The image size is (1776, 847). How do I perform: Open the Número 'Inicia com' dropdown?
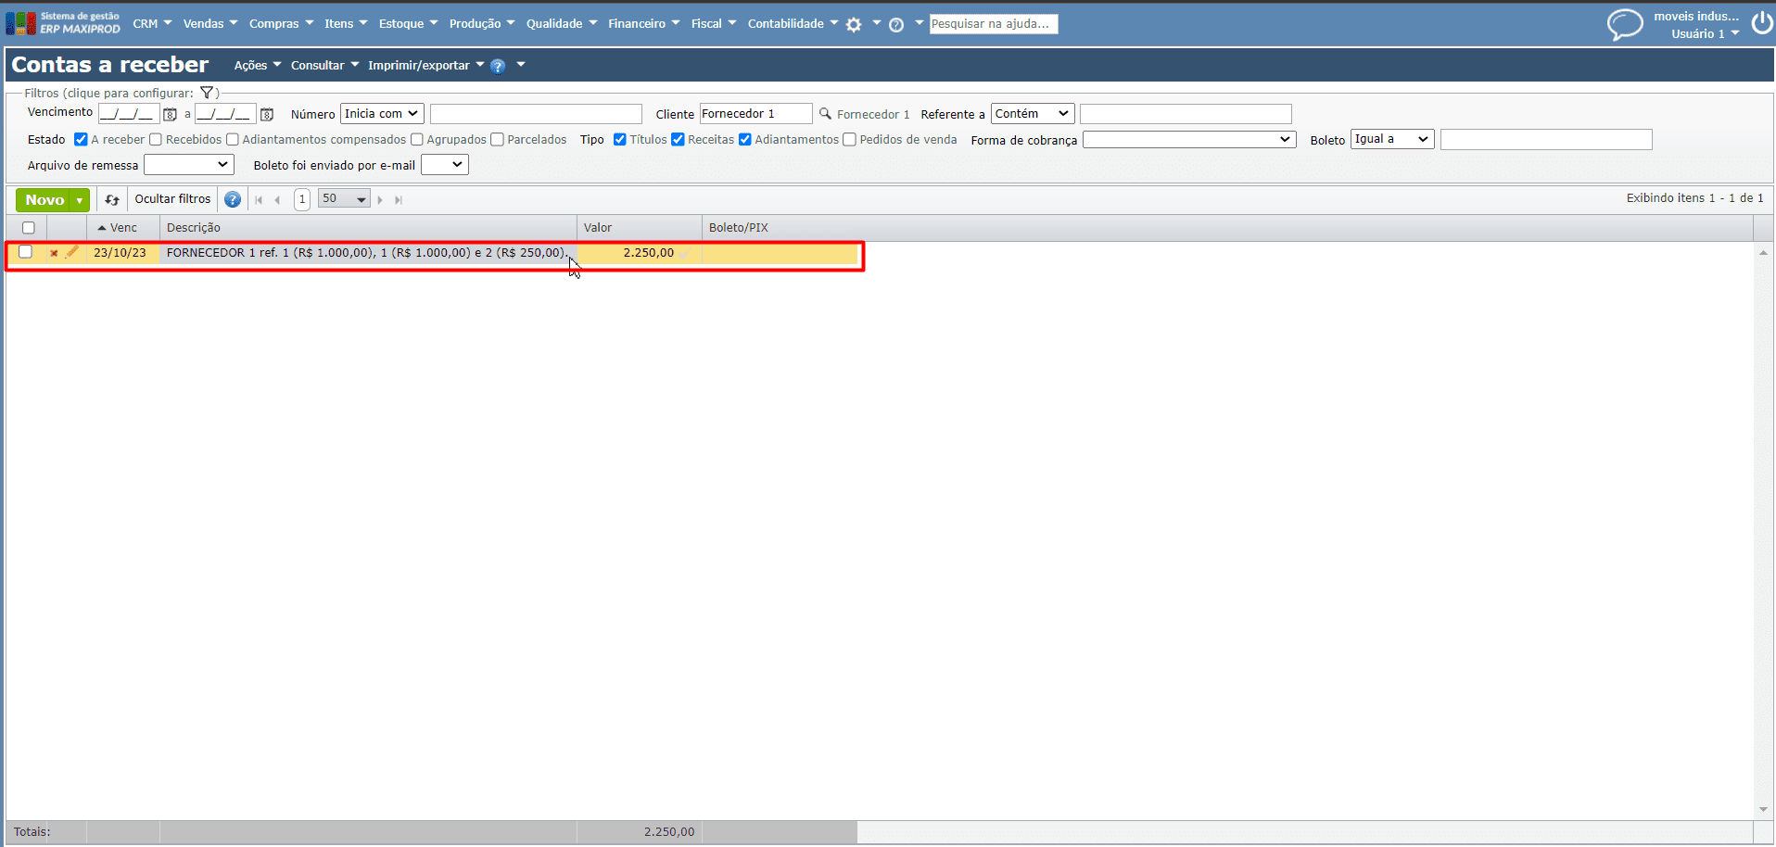tap(382, 114)
